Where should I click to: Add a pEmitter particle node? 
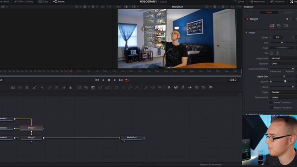[146, 88]
